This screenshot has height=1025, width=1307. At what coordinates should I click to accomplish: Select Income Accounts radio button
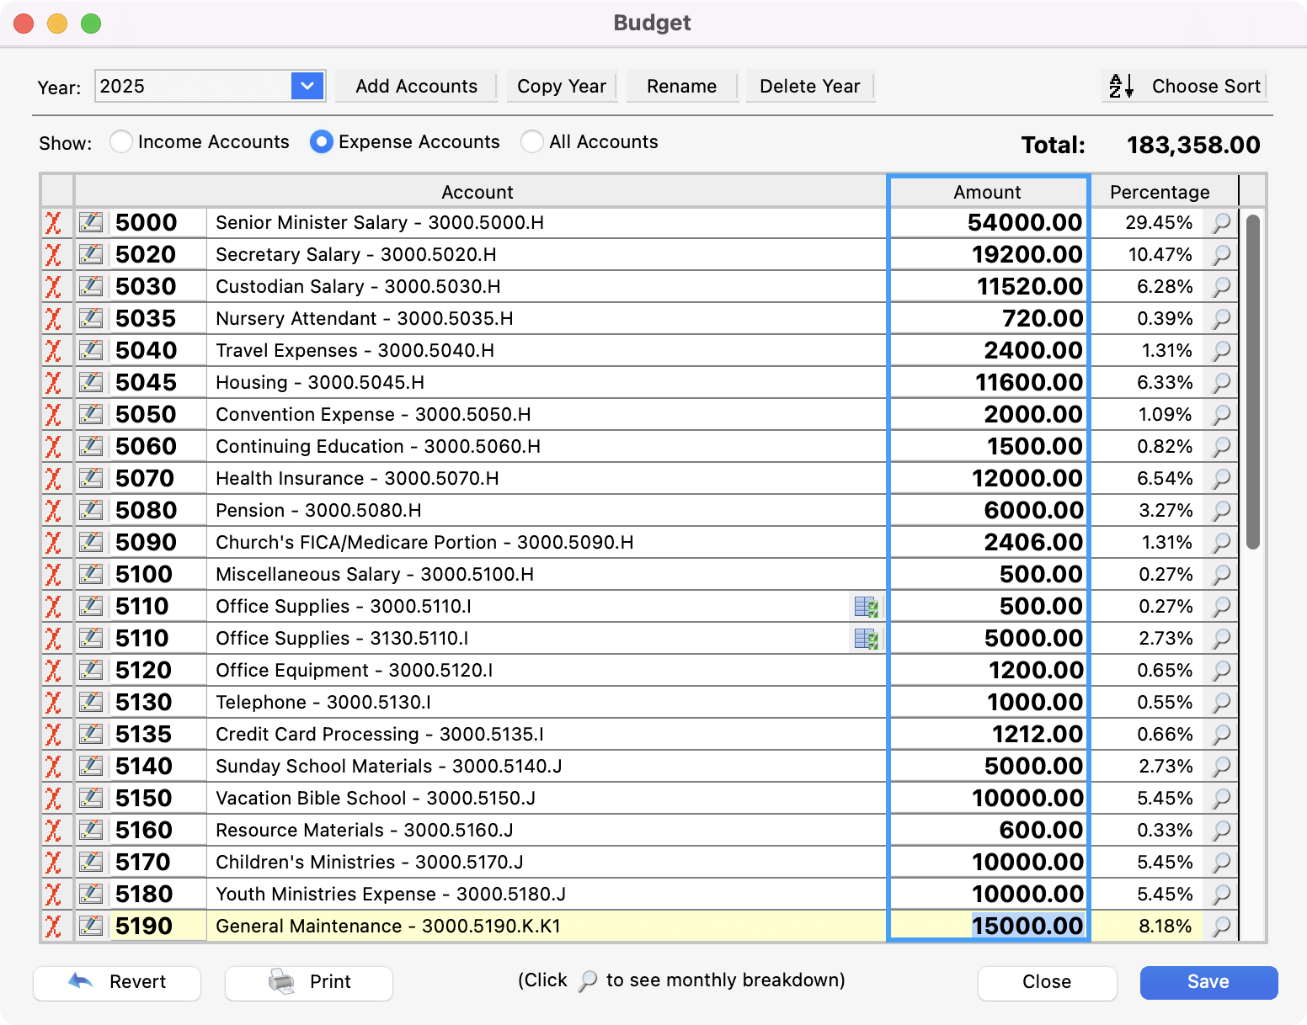coord(121,142)
